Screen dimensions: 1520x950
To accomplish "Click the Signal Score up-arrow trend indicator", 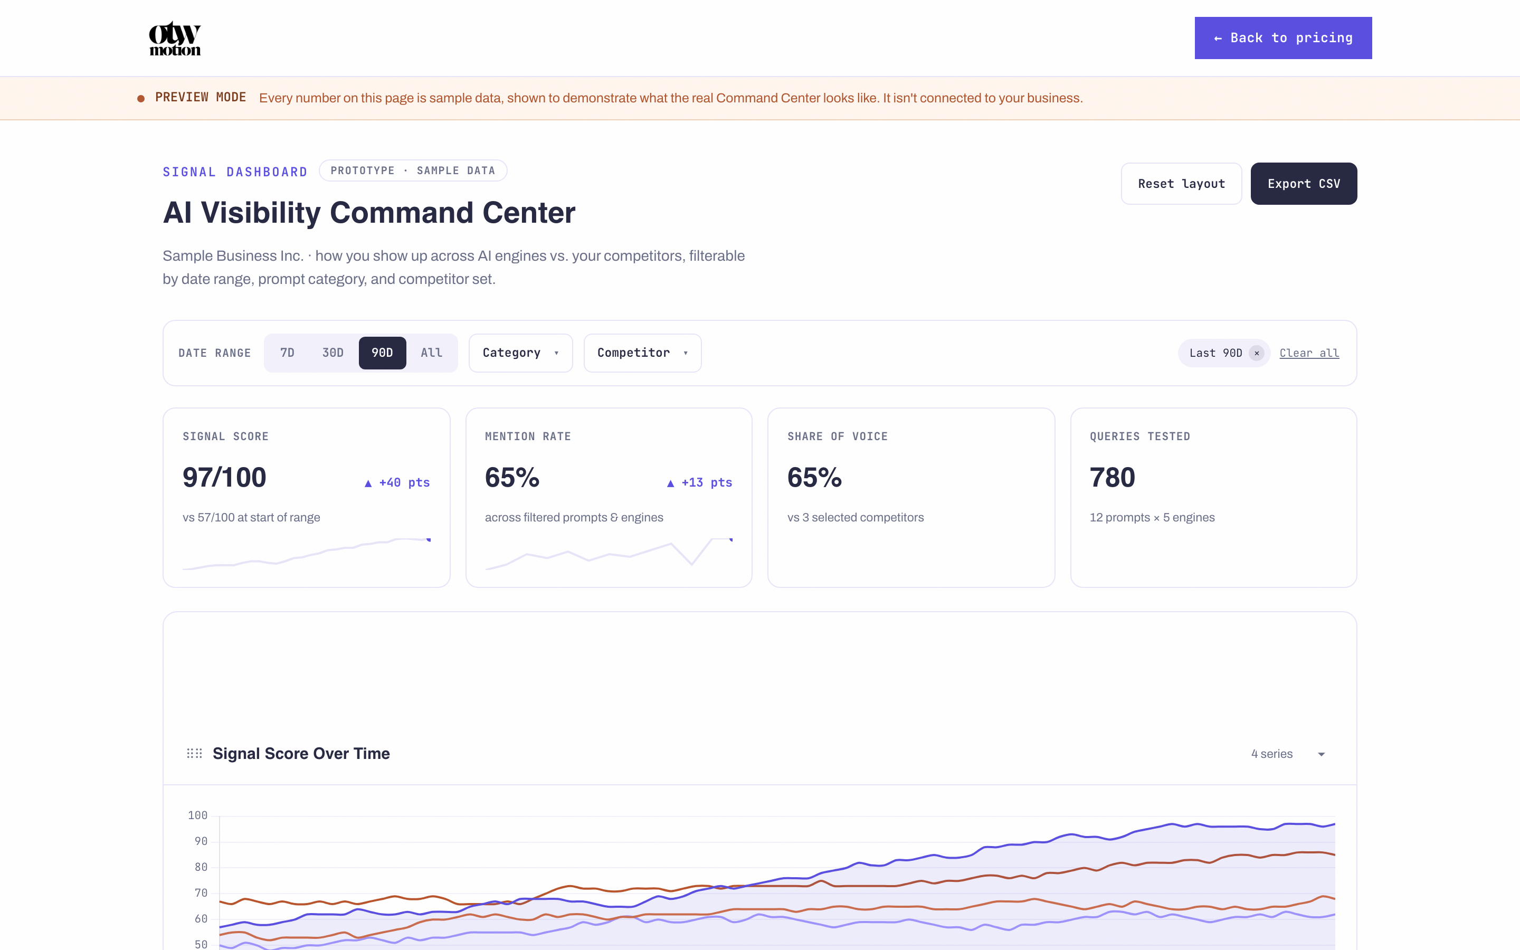I will (x=368, y=483).
